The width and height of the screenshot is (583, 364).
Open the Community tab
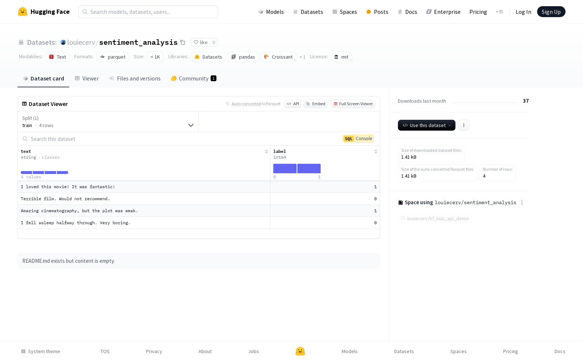pos(193,79)
